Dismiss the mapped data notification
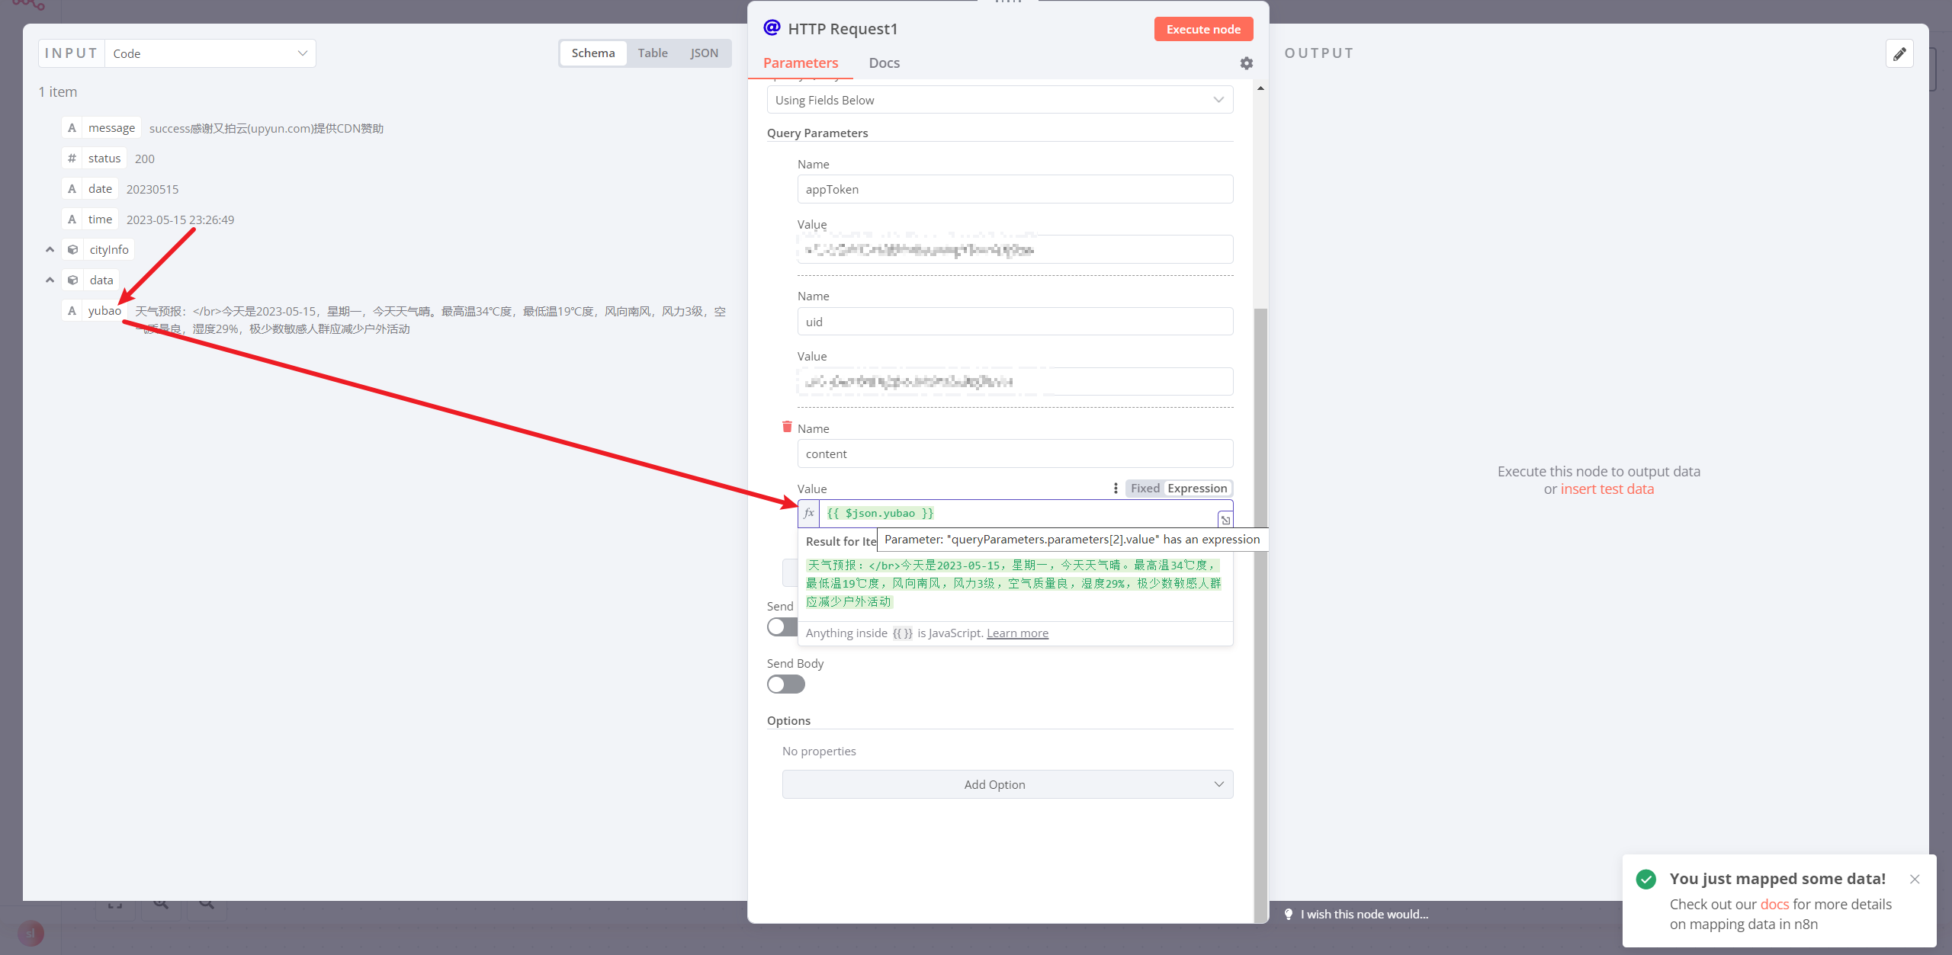 1915,879
